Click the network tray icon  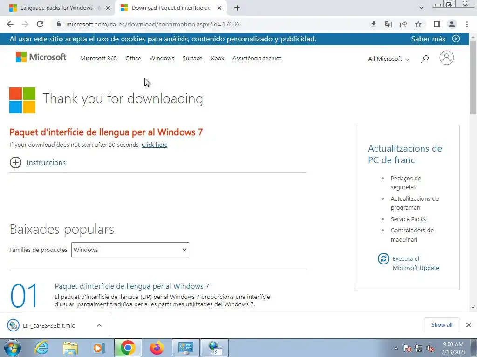(419, 348)
